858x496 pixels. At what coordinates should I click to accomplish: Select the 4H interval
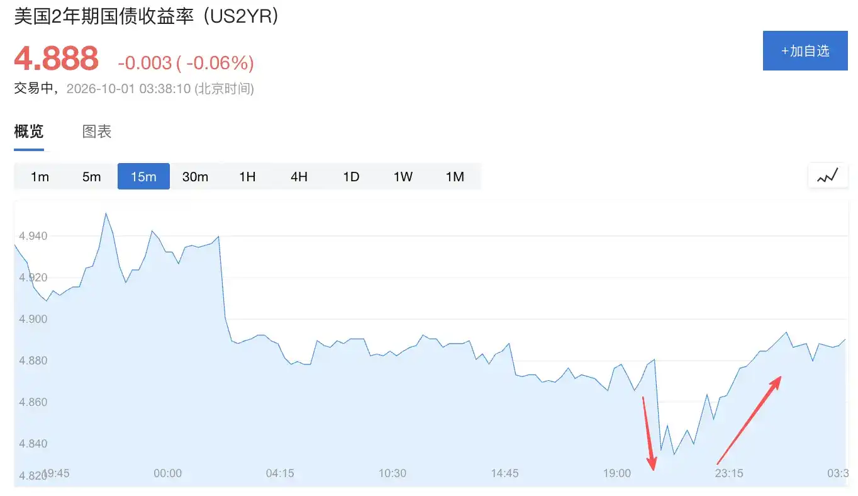coord(299,176)
